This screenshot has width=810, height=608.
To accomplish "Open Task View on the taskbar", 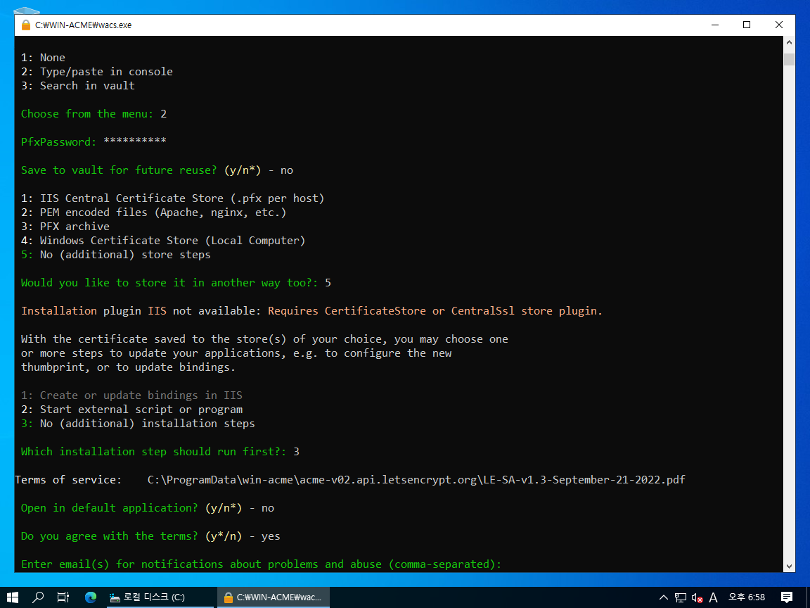I will tap(63, 597).
